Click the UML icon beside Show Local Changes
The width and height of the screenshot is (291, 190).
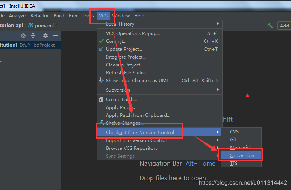coord(101,80)
